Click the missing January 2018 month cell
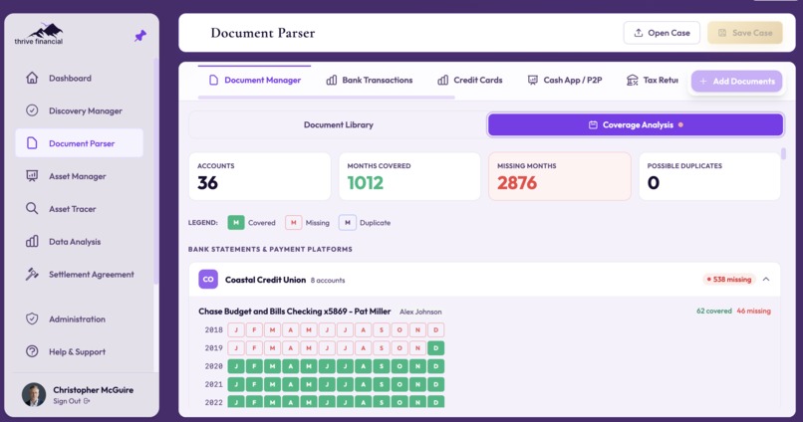The image size is (803, 422). pyautogui.click(x=236, y=329)
